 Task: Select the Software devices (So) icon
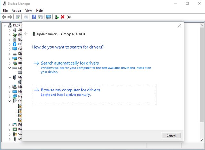[x=15, y=139]
